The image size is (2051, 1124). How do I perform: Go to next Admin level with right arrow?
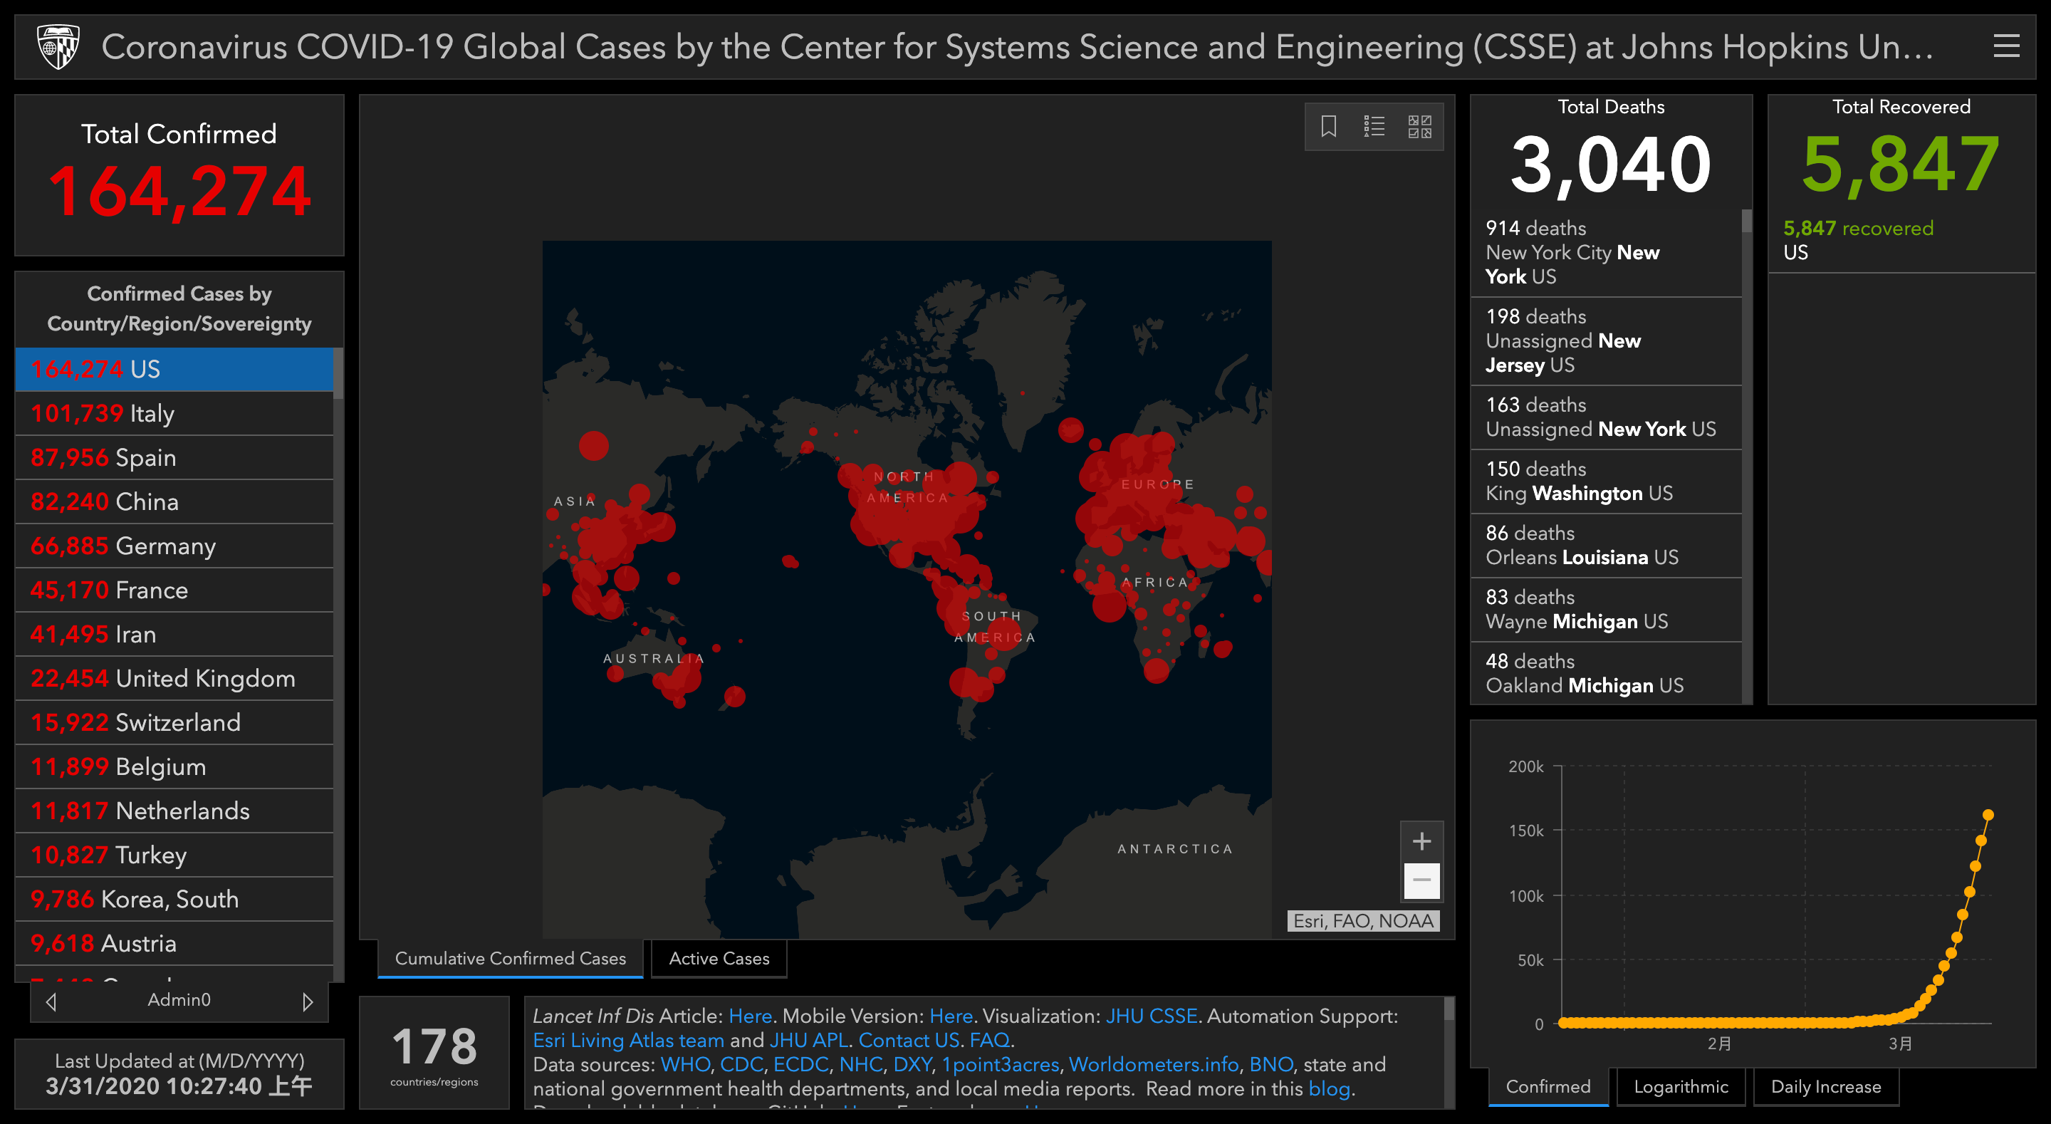click(308, 1001)
